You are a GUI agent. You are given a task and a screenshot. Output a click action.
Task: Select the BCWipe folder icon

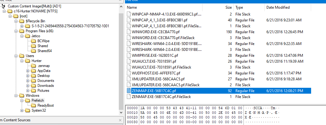34,41
